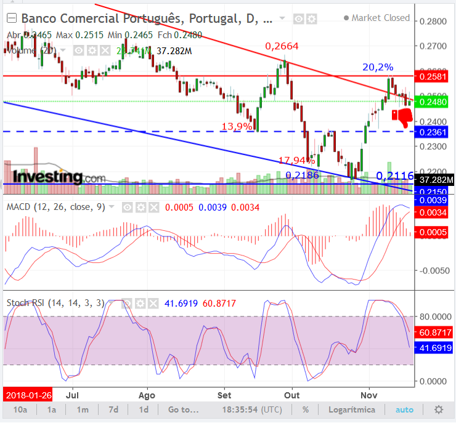Viewport: 456px width, 423px height.
Task: Toggle Stoch RSI visibility eye icon
Action: click(x=127, y=304)
